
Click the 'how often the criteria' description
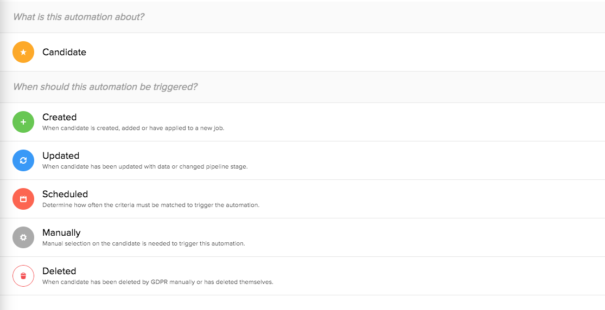(x=151, y=205)
